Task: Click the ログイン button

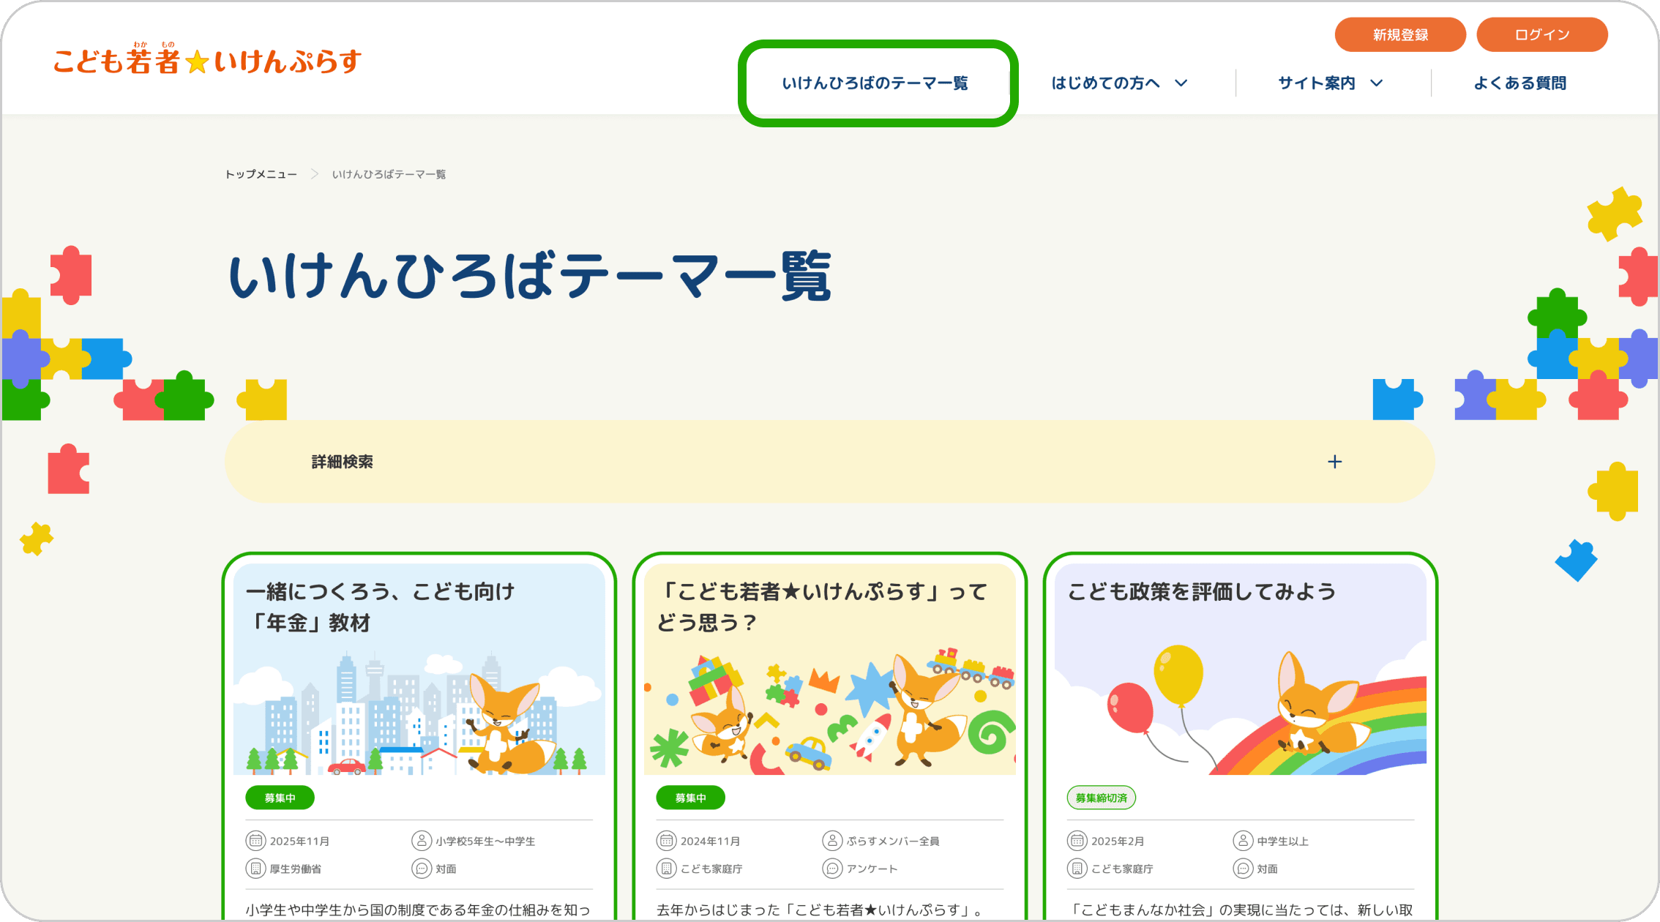Action: point(1542,34)
